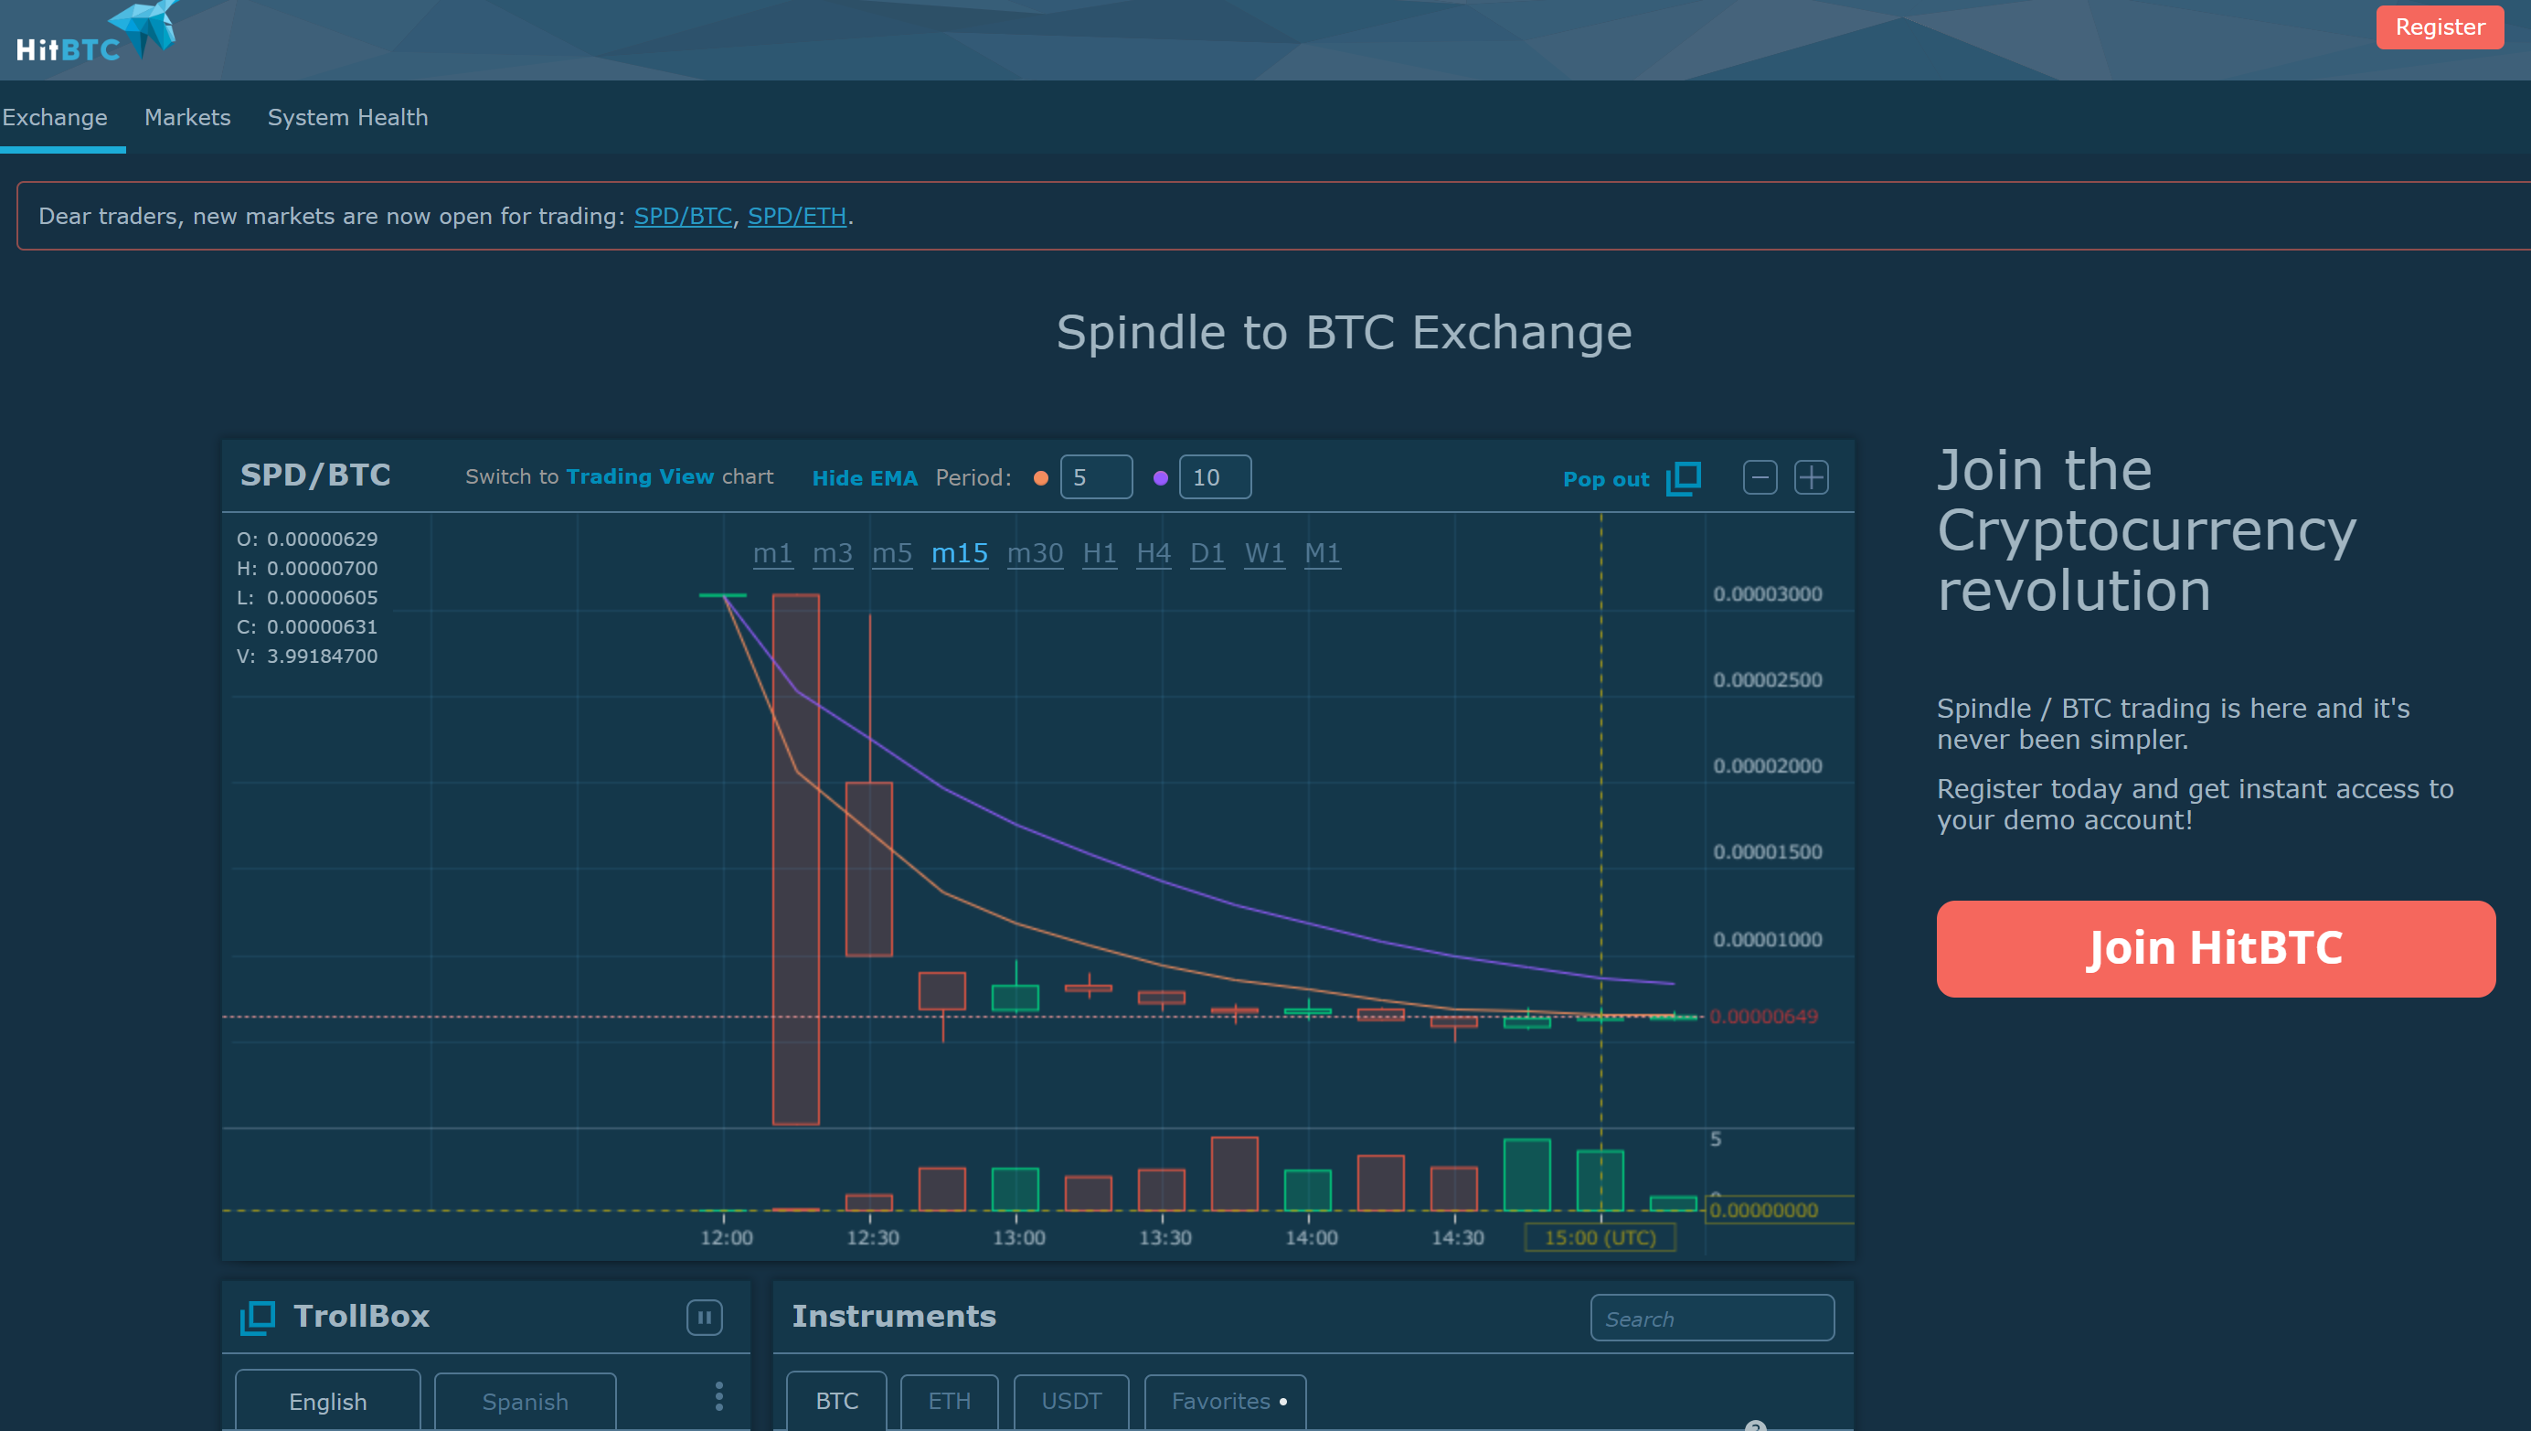Edit the first EMA period field
This screenshot has width=2531, height=1431.
[1097, 476]
